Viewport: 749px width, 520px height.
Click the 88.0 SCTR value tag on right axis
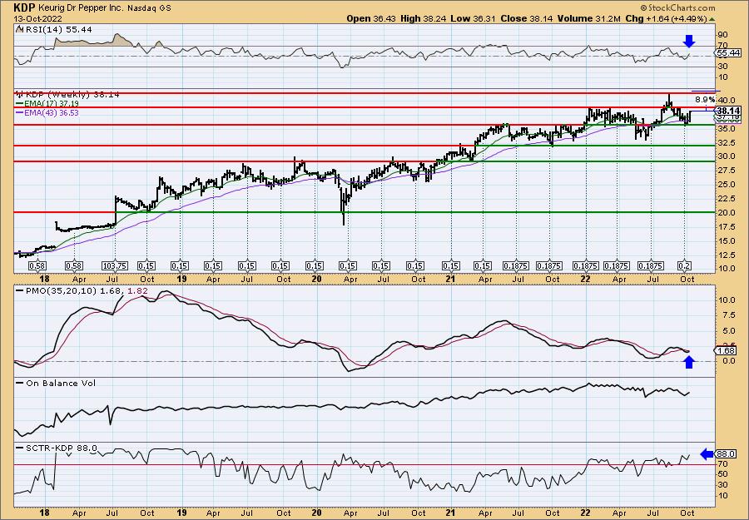click(727, 453)
